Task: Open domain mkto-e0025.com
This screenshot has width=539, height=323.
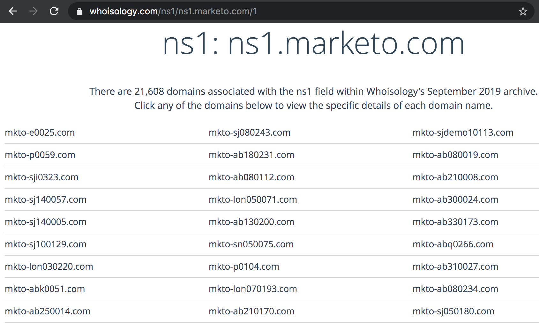Action: [40, 132]
